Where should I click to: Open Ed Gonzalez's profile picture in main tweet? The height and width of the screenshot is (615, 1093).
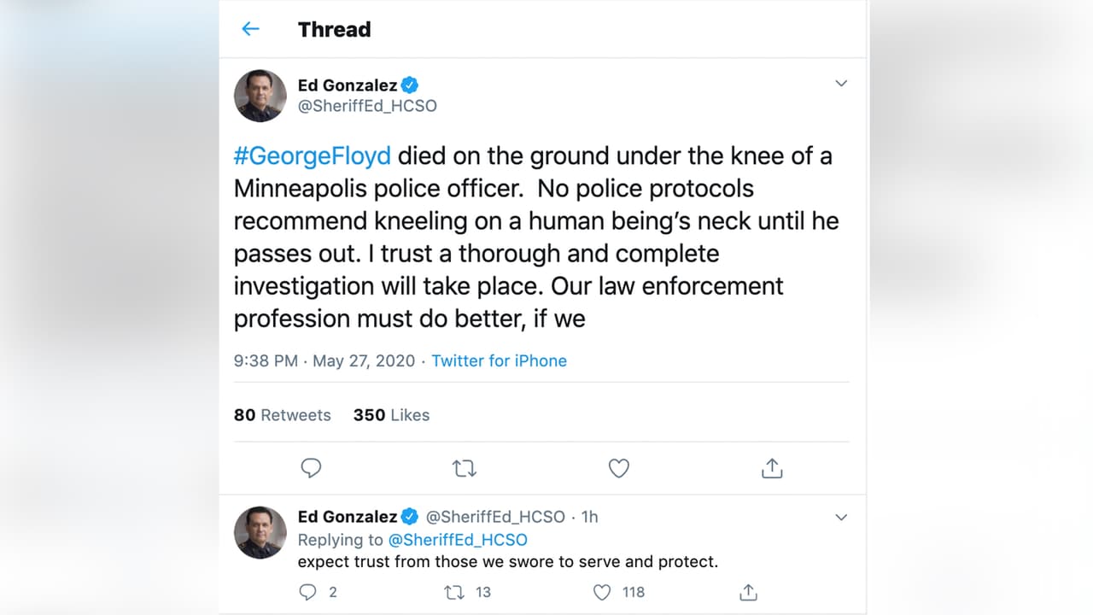pyautogui.click(x=260, y=96)
